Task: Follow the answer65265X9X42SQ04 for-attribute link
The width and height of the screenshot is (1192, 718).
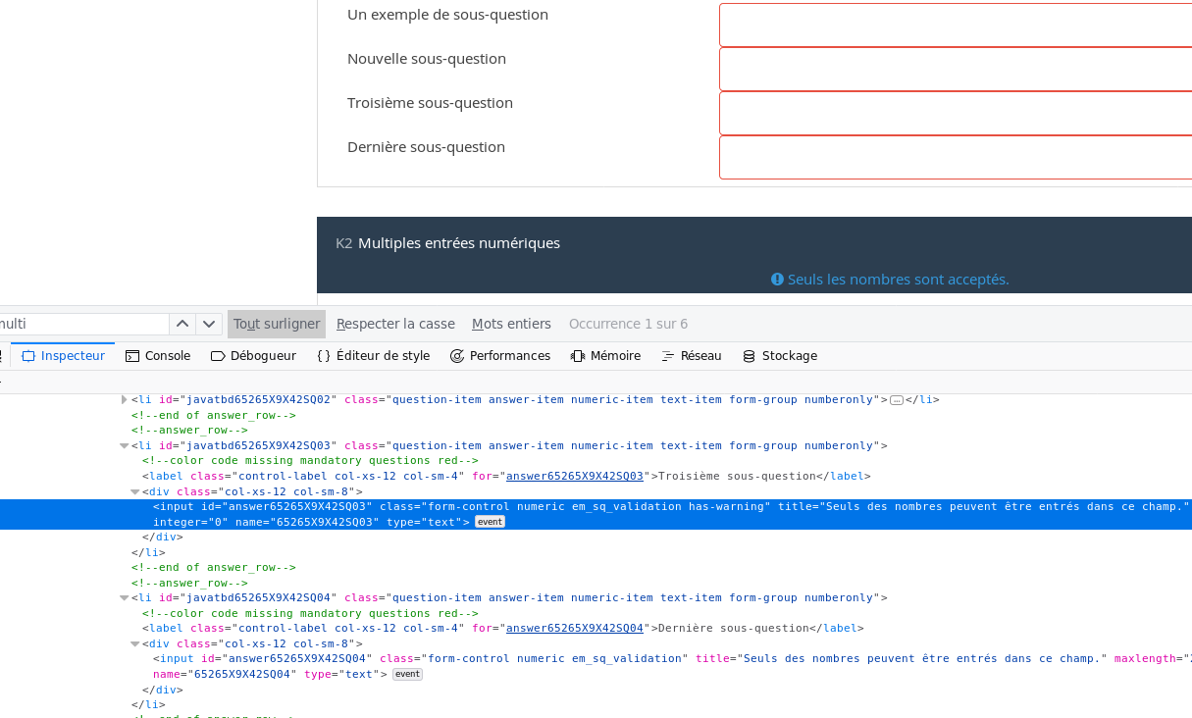Action: tap(574, 629)
